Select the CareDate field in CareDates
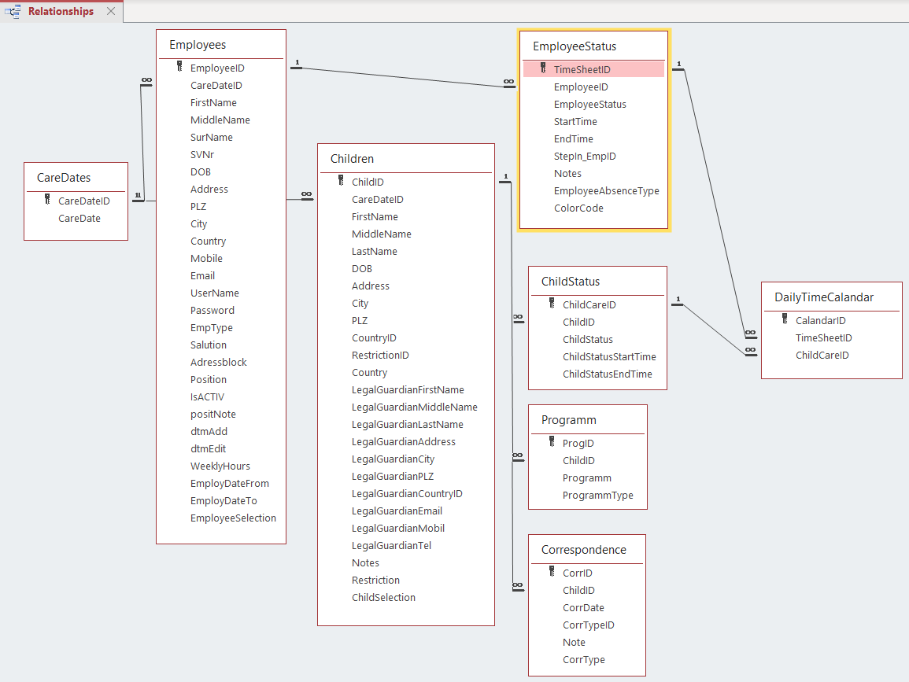 tap(79, 219)
